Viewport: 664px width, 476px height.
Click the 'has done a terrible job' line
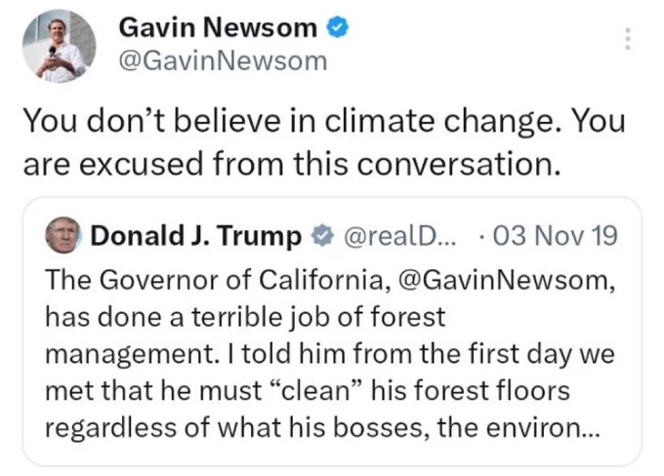pyautogui.click(x=245, y=317)
